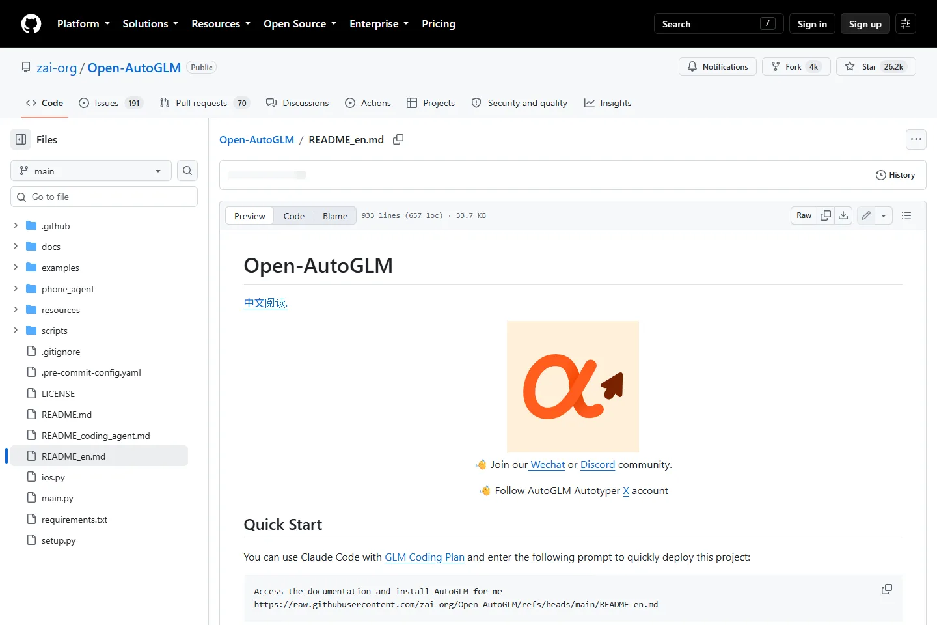Copy the code block prompt text
The width and height of the screenshot is (937, 625).
pyautogui.click(x=886, y=589)
